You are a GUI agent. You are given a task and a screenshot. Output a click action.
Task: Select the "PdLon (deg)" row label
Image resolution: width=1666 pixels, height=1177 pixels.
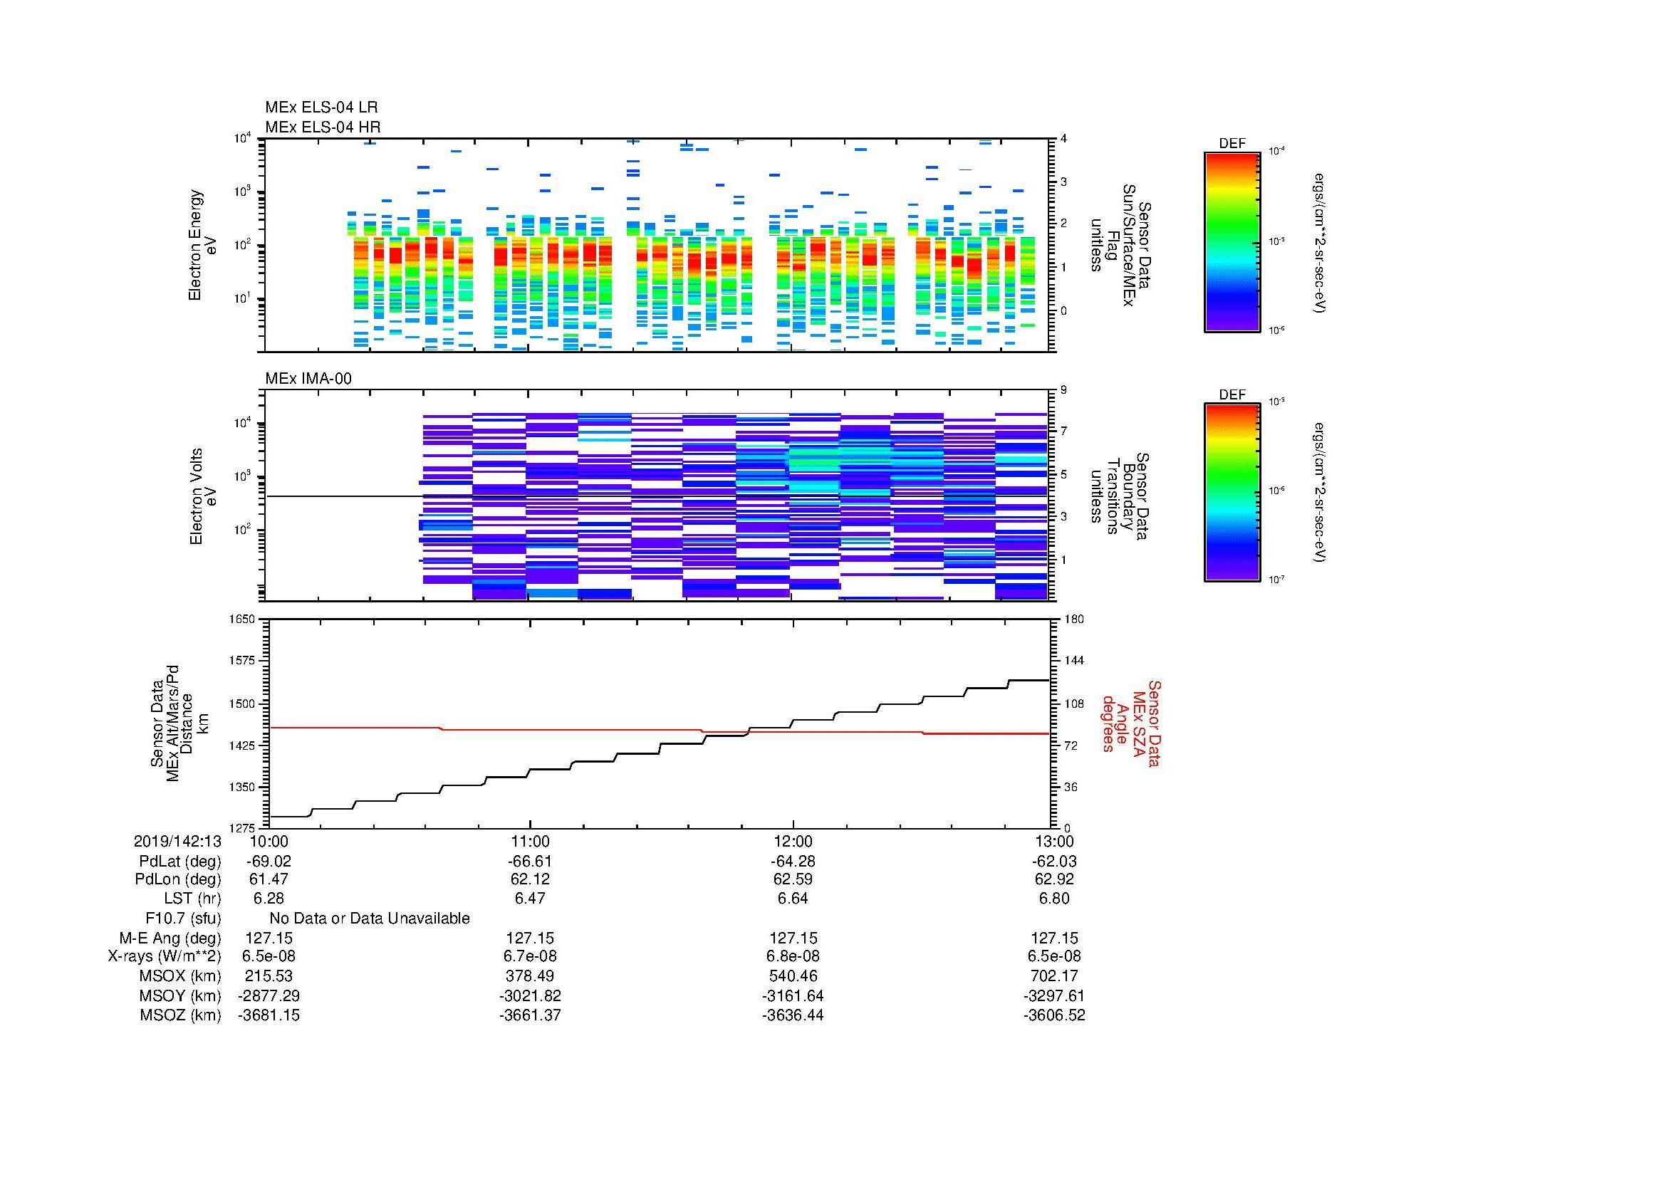click(x=178, y=879)
